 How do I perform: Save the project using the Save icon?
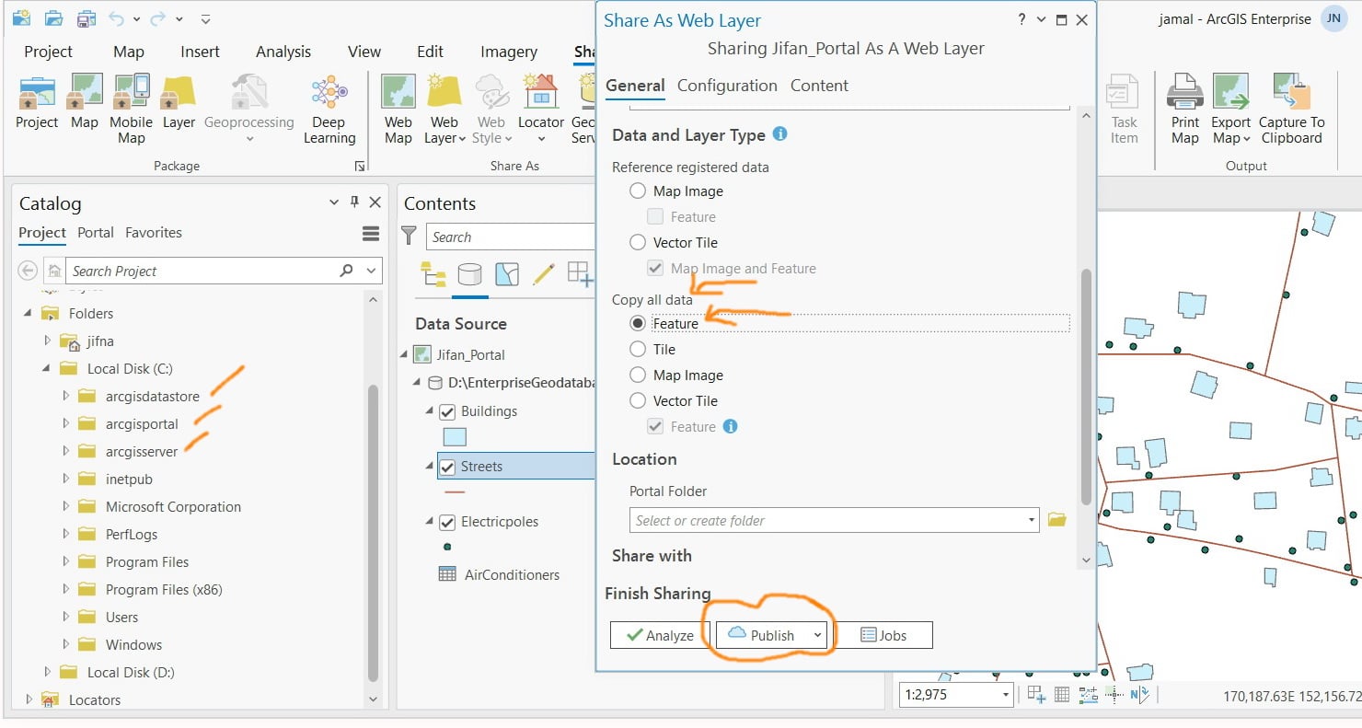coord(86,18)
